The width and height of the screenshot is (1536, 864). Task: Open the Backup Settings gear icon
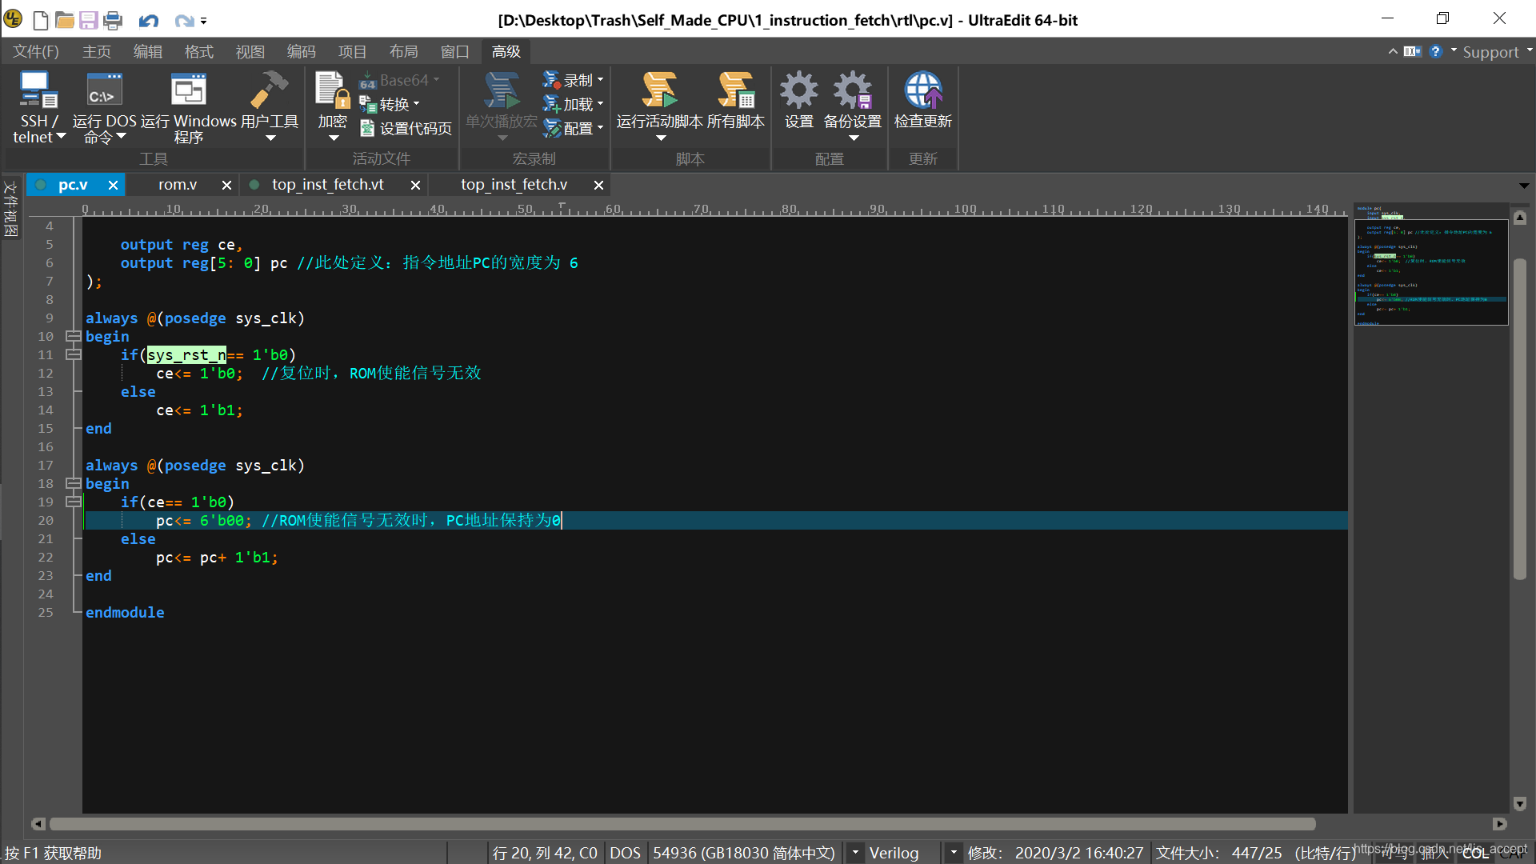(x=852, y=90)
